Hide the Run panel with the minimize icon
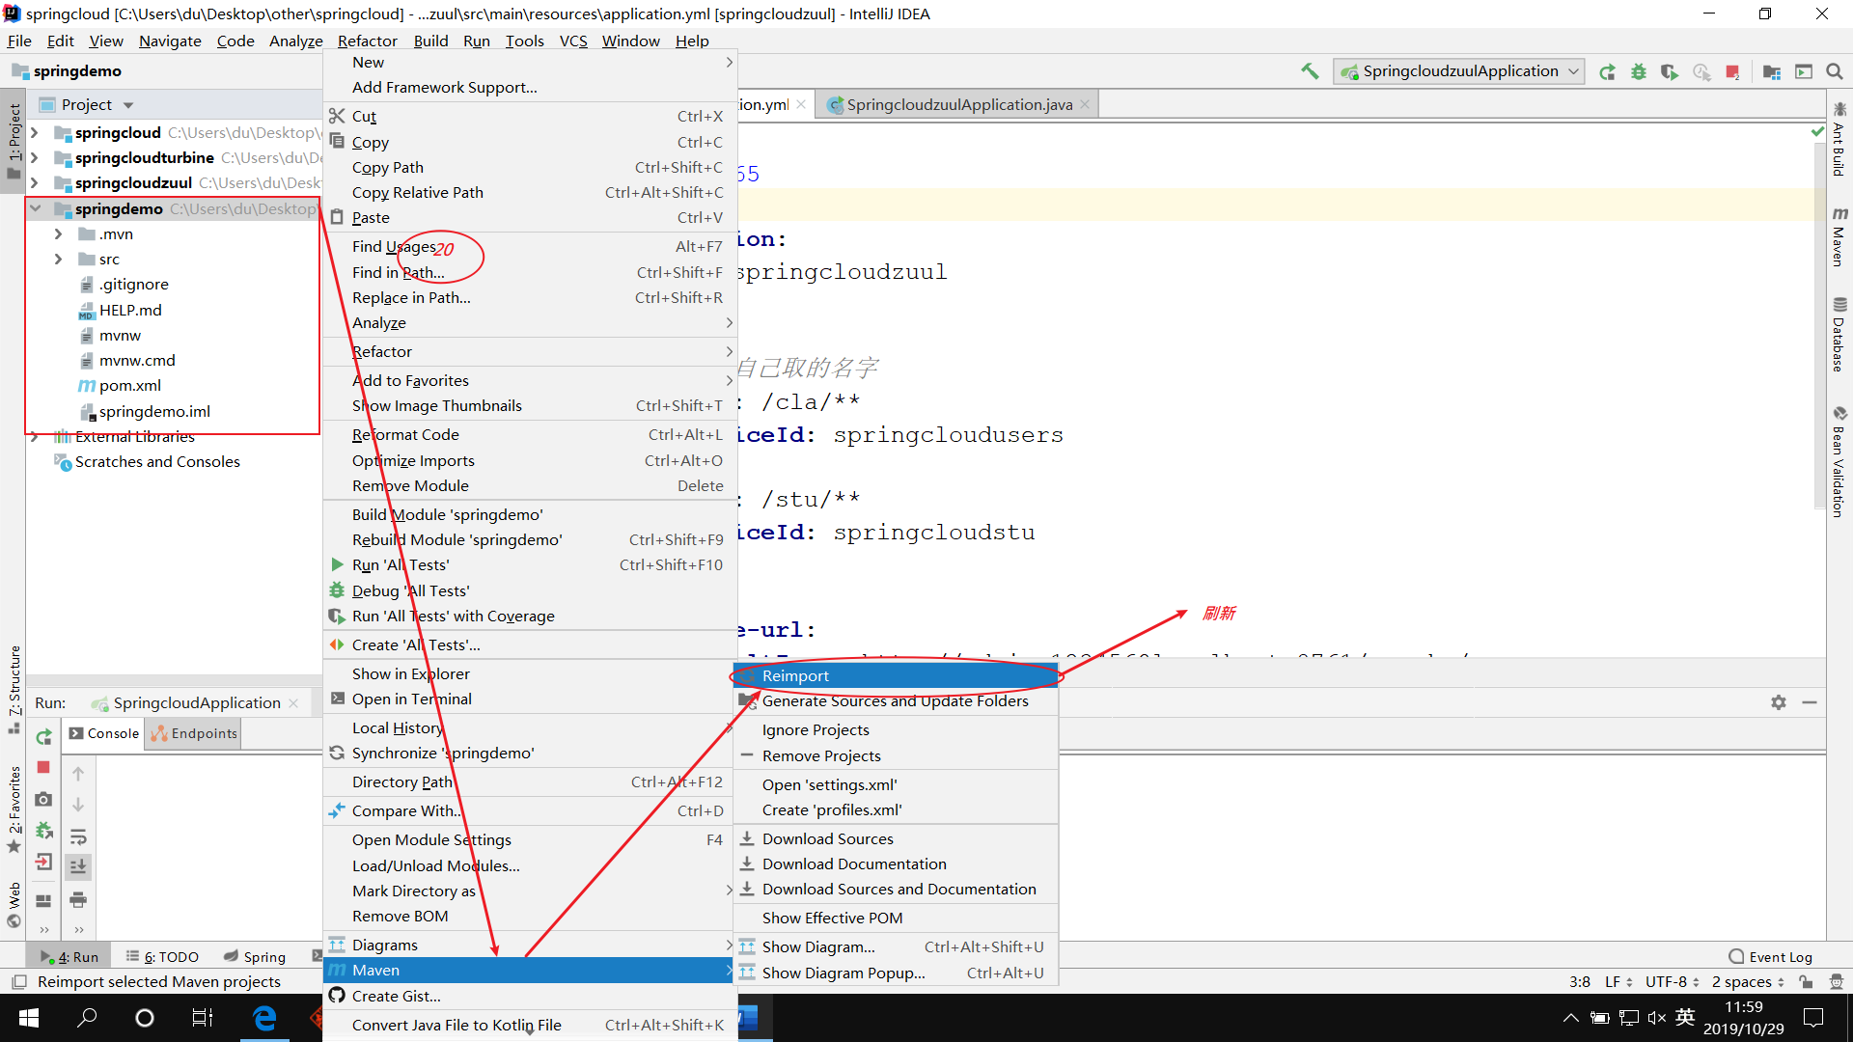 pos(1810,702)
